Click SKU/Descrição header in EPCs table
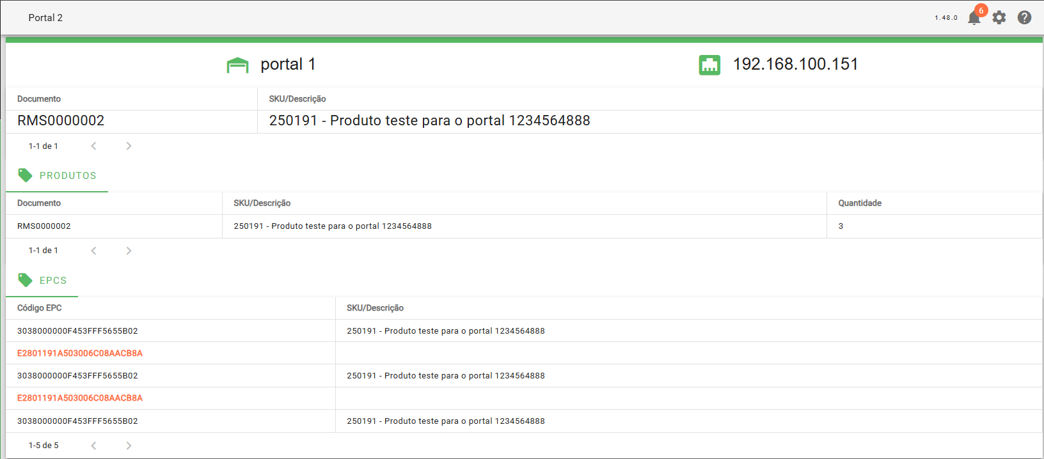 pyautogui.click(x=376, y=308)
